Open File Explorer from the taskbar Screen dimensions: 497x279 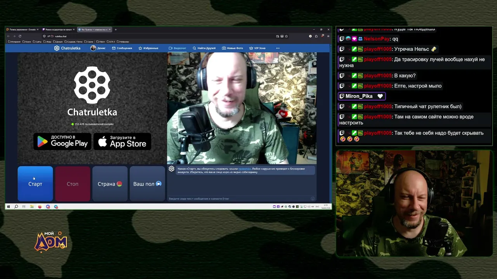32,207
